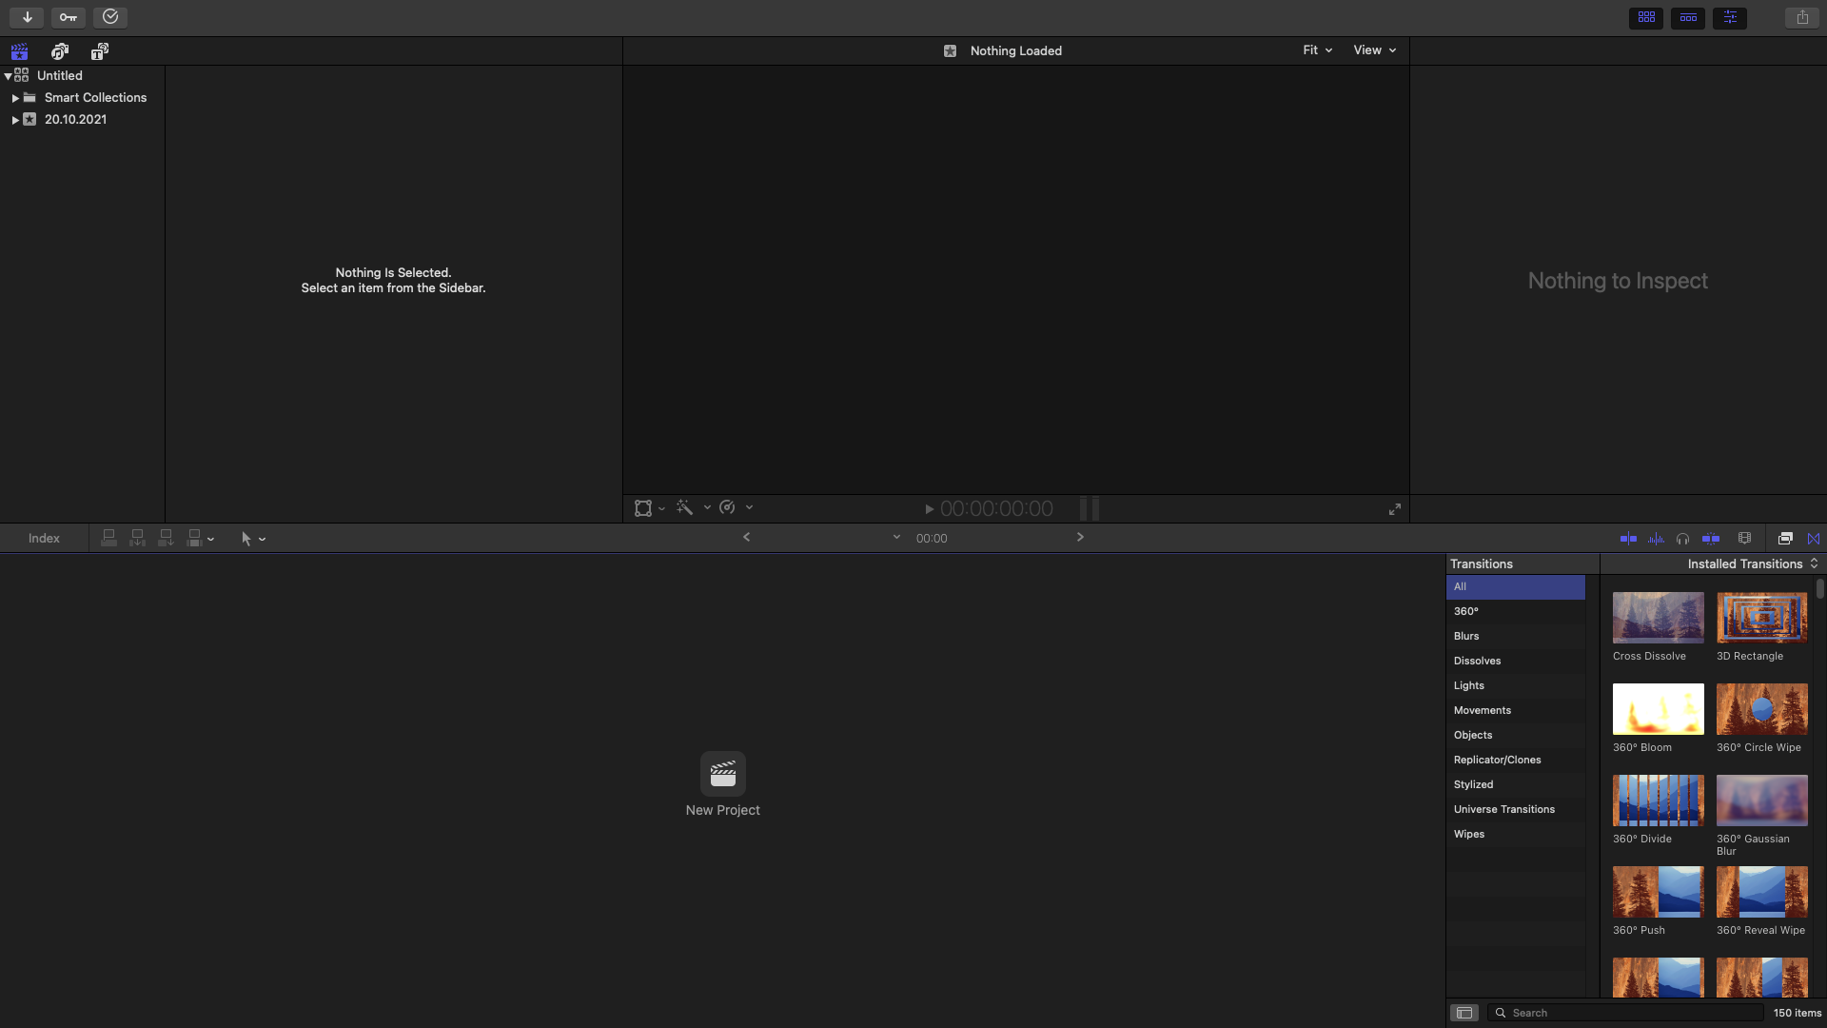Screen dimensions: 1827x1028
Task: Open the Titles and Generators sidebar
Action: [x=100, y=51]
